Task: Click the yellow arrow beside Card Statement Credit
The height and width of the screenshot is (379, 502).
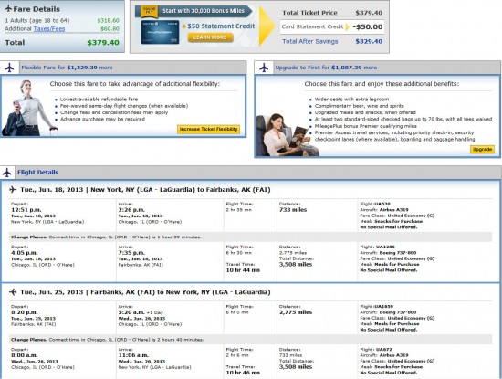Action: pyautogui.click(x=348, y=26)
